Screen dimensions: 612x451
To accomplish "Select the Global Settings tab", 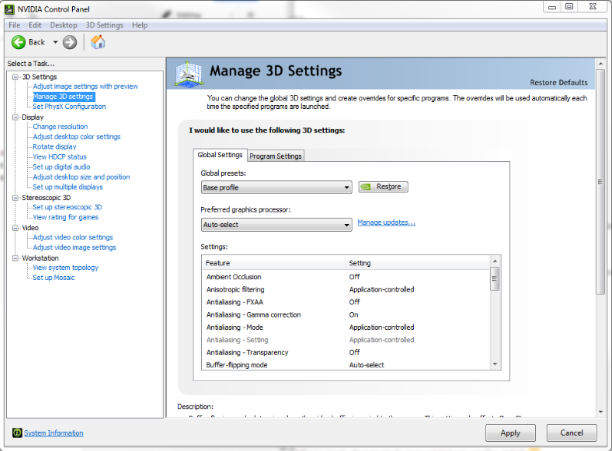I will click(x=220, y=155).
